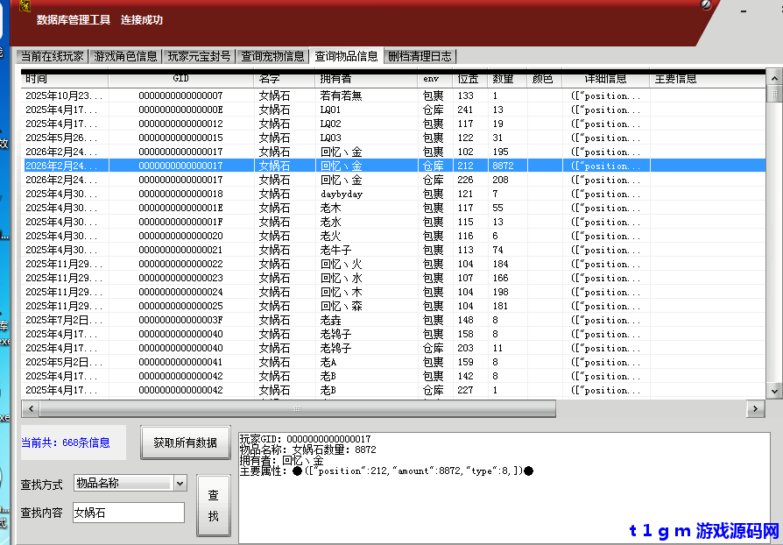Click the 数量 column header
The image size is (783, 545).
tap(506, 79)
